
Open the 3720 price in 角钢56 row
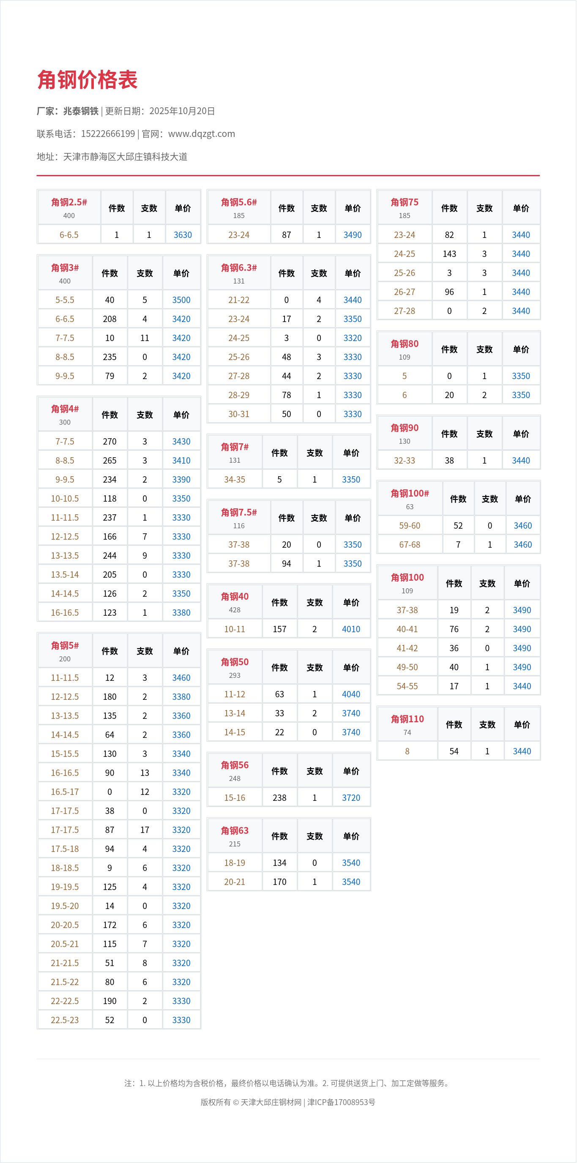351,798
